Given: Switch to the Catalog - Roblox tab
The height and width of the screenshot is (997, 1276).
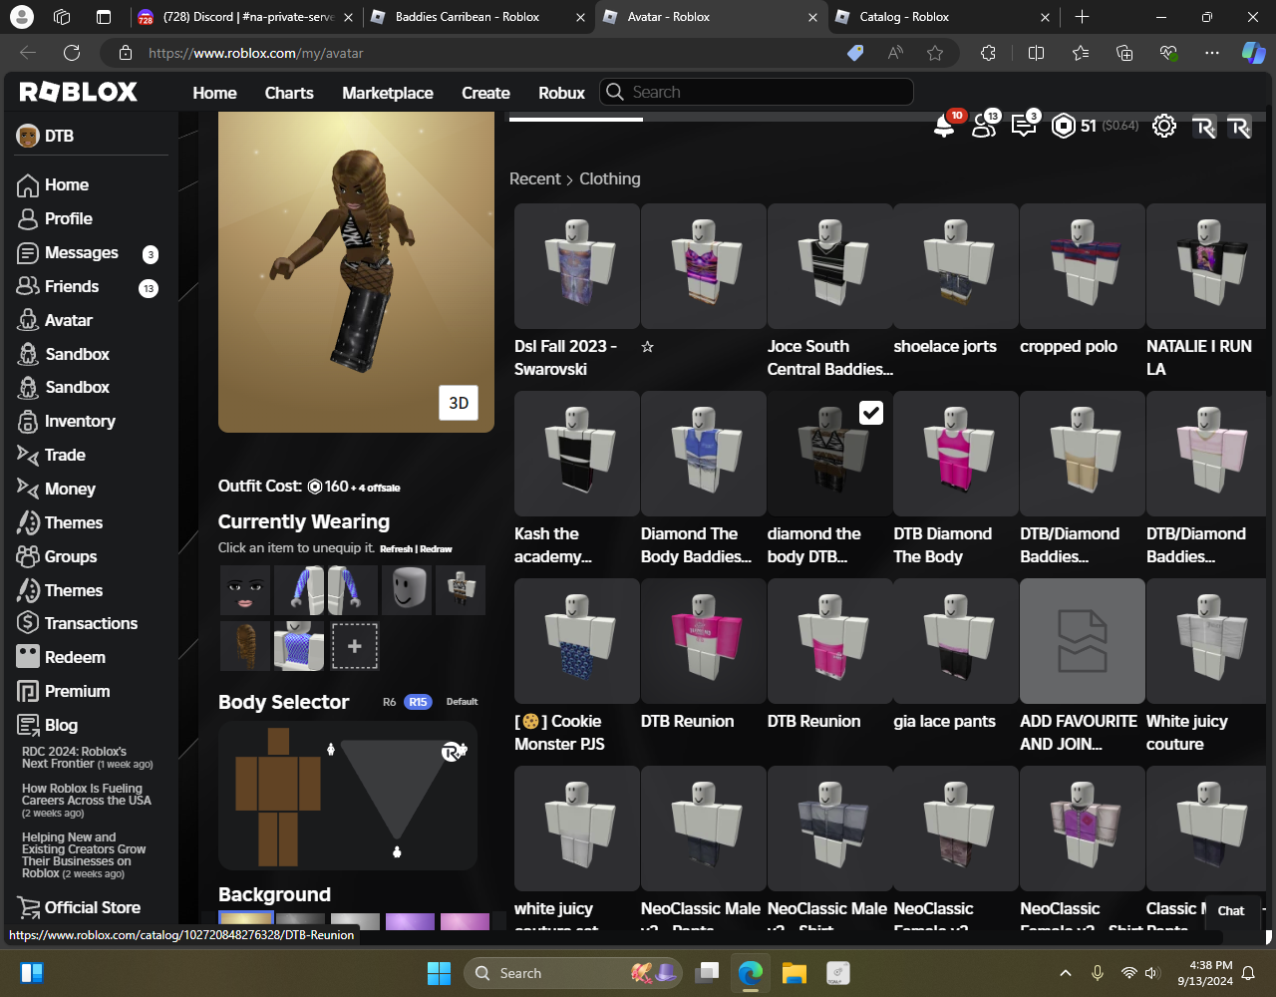Looking at the screenshot, I should (942, 17).
